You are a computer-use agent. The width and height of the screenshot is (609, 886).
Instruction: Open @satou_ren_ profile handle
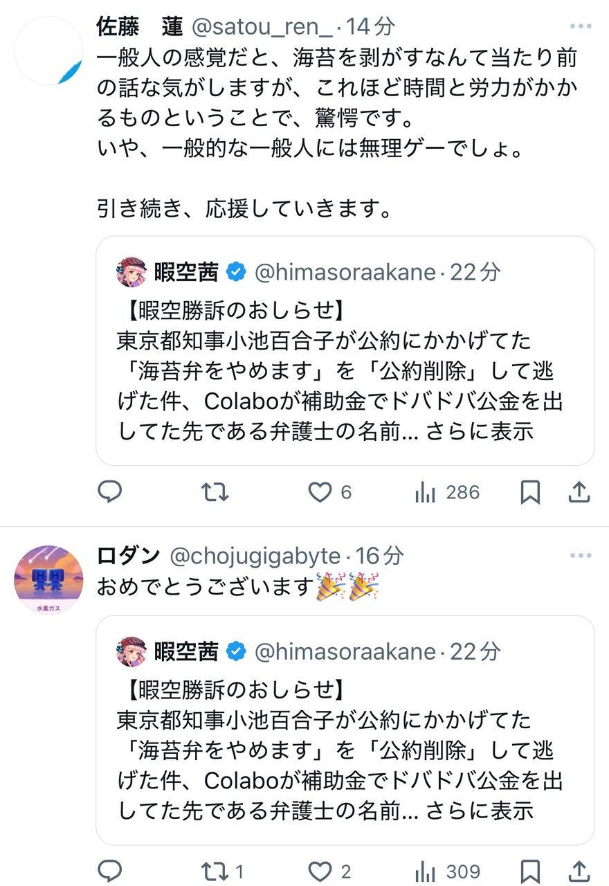click(266, 27)
